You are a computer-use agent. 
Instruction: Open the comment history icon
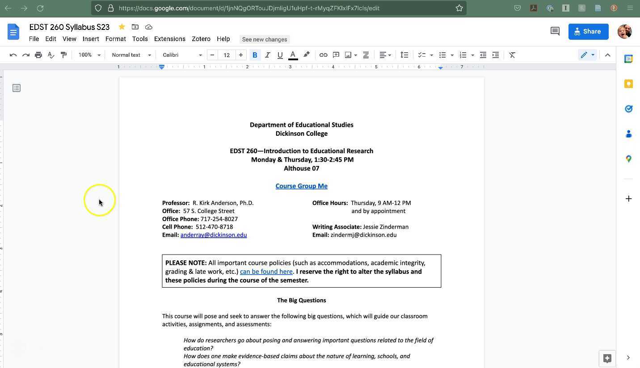coord(555,31)
